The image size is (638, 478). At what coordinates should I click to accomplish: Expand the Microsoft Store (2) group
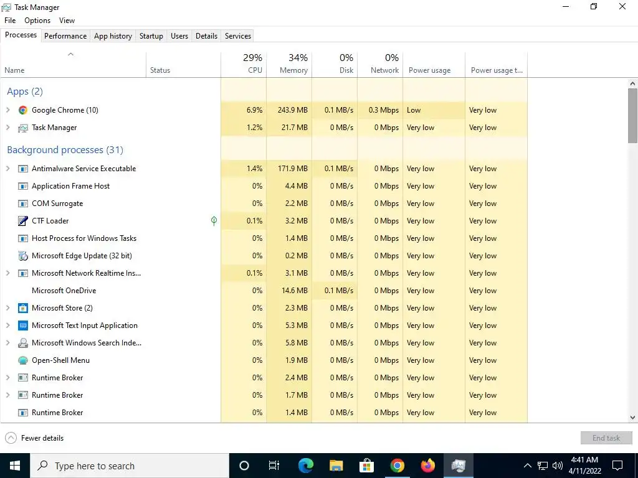coord(7,308)
